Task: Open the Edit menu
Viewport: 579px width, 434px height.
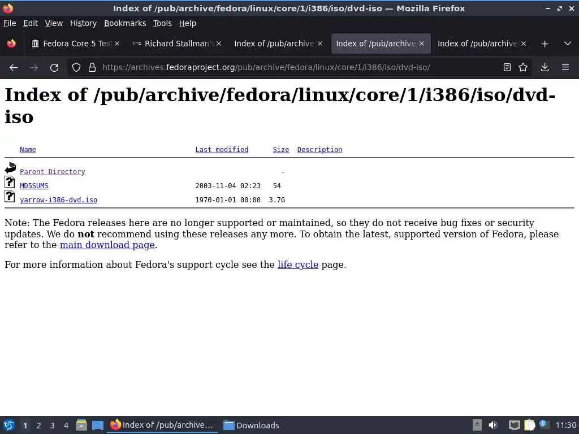Action: click(x=31, y=23)
